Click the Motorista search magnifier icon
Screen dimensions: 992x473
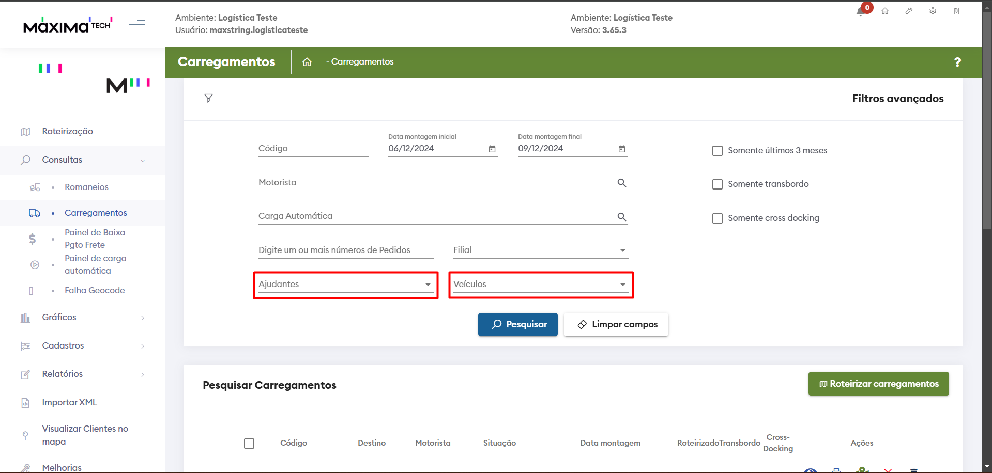[622, 183]
